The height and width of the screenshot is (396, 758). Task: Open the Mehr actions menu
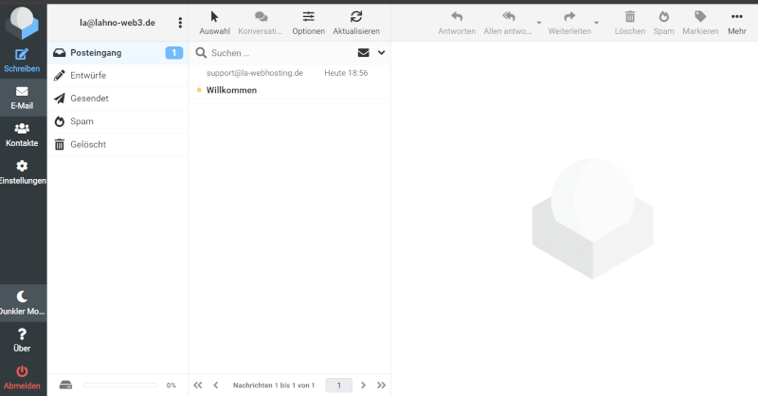click(737, 16)
